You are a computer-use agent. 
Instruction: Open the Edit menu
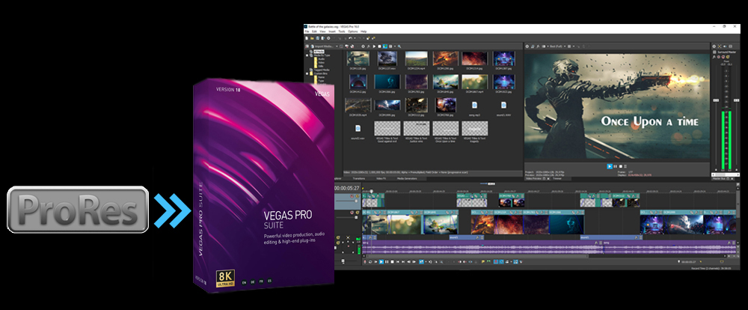tap(314, 31)
